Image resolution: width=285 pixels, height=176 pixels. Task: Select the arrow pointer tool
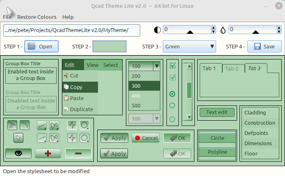[x=18, y=138]
